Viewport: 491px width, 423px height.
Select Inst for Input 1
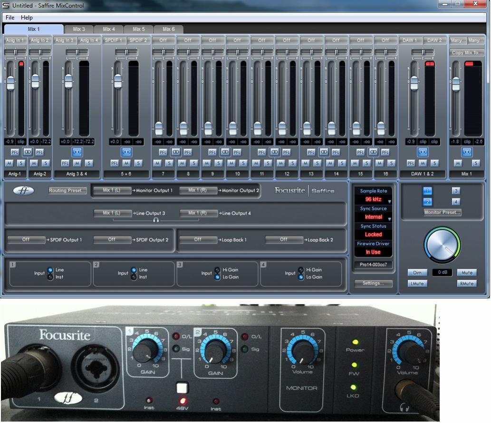pos(50,277)
